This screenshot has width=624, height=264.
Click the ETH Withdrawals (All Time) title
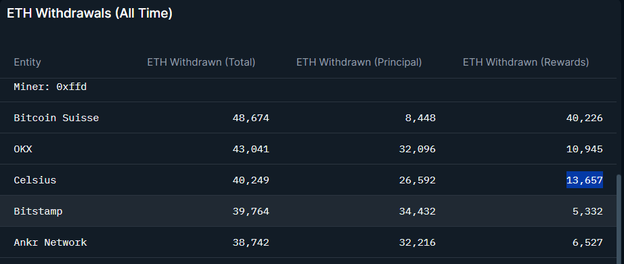tap(89, 13)
